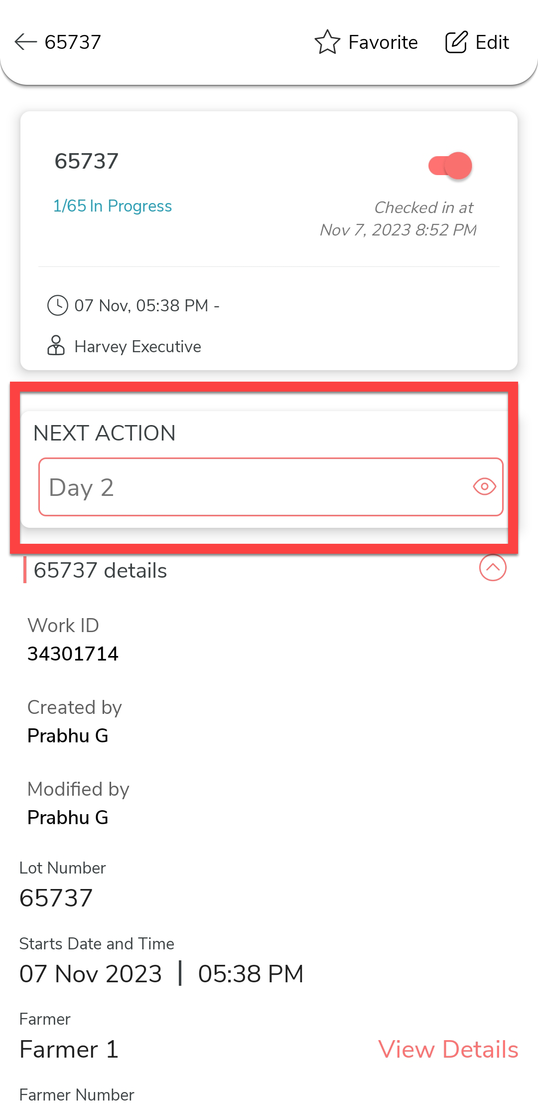The image size is (538, 1110).
Task: Click the Edit pencil icon
Action: (x=456, y=42)
